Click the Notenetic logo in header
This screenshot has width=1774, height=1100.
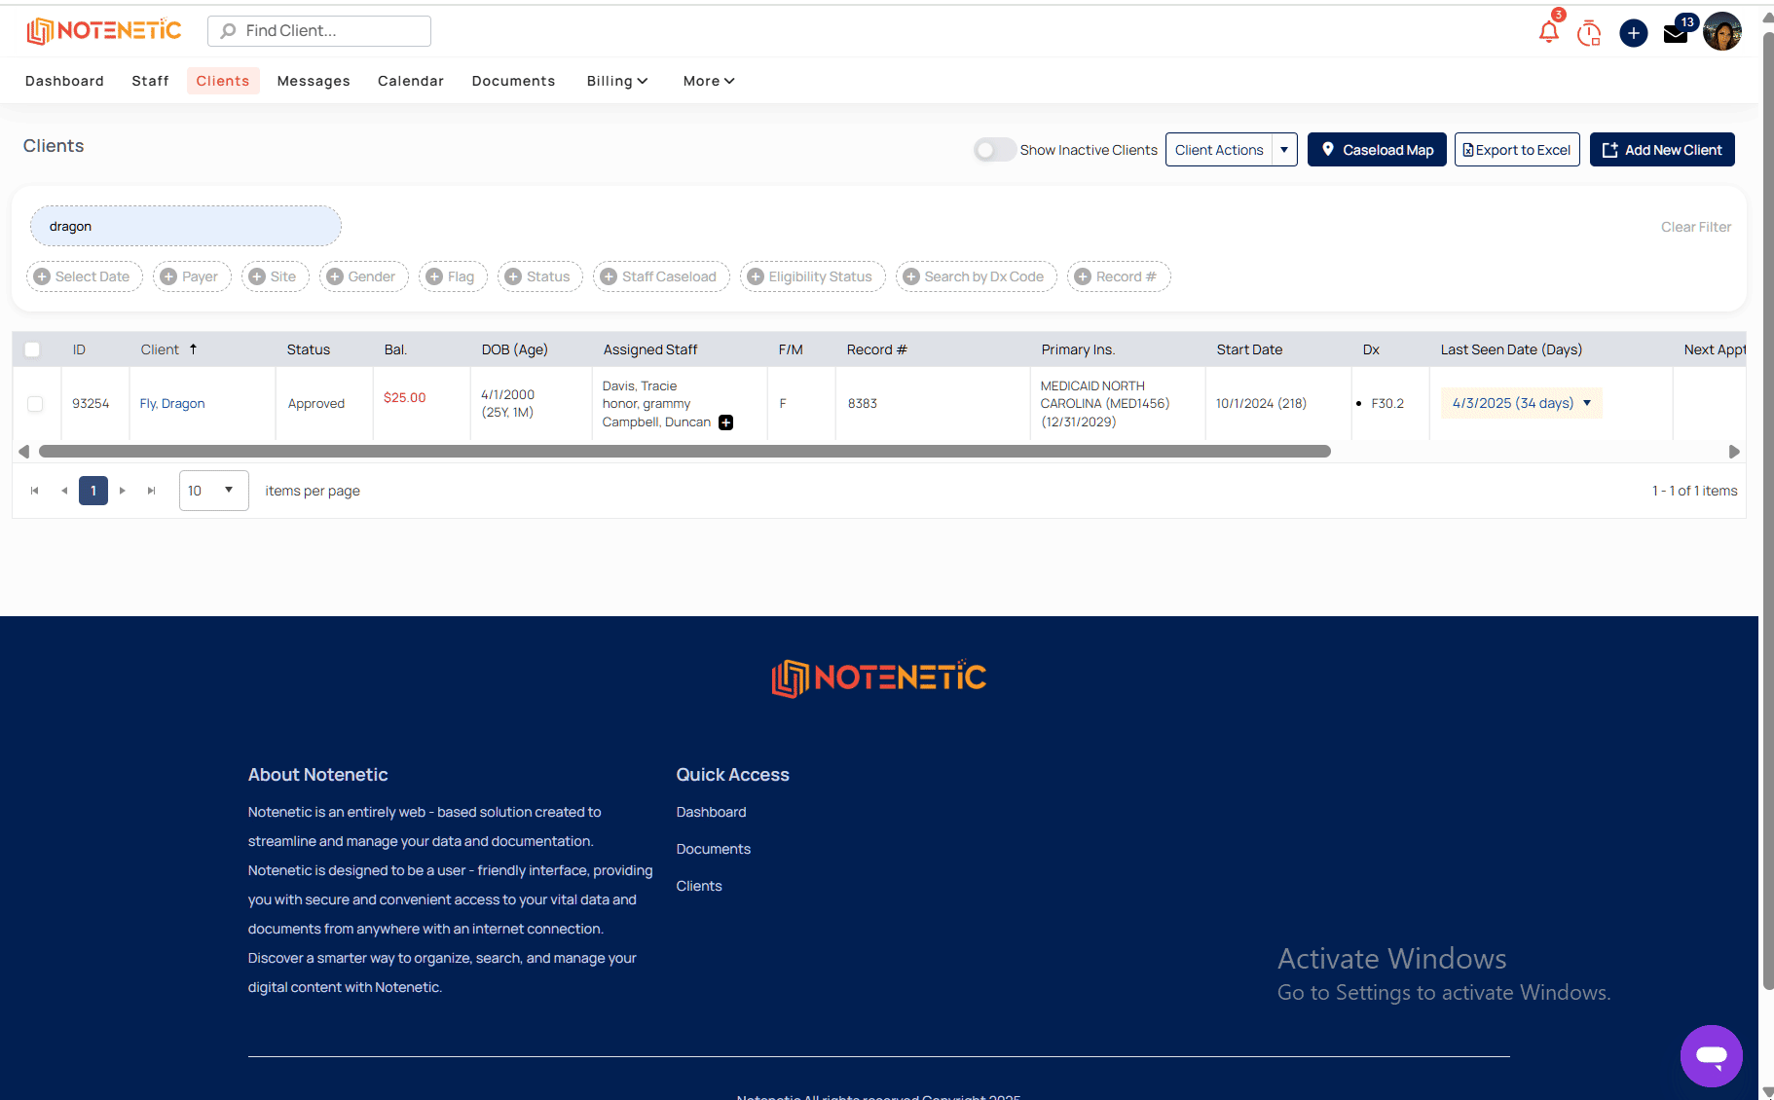[x=104, y=31]
